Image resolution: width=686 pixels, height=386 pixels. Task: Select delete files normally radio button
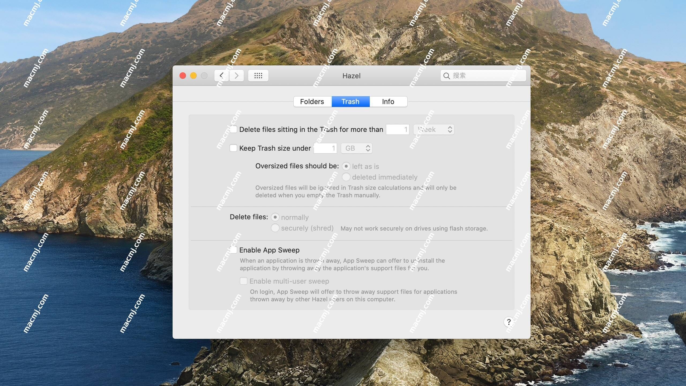275,217
